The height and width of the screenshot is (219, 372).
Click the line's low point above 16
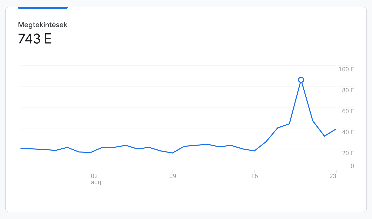[x=254, y=151]
